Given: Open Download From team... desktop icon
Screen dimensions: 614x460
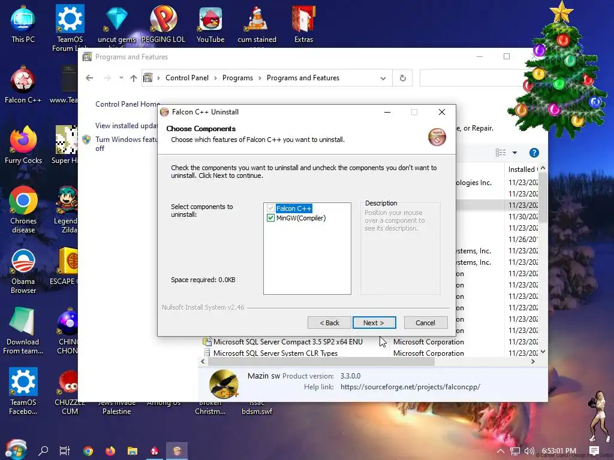Looking at the screenshot, I should [23, 332].
